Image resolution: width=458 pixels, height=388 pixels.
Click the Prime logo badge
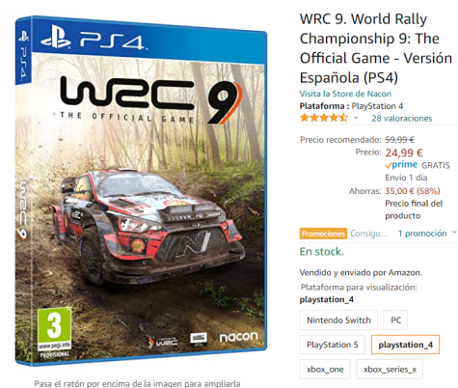point(401,165)
